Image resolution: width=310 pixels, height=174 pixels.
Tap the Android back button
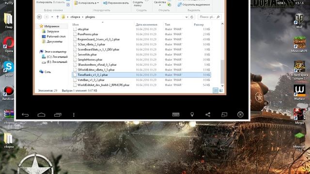25,115
